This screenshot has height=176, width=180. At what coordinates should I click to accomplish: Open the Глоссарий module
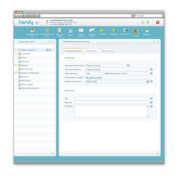point(102,32)
